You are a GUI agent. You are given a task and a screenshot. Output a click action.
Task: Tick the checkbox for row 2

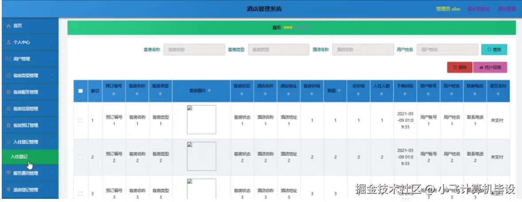[x=80, y=157]
